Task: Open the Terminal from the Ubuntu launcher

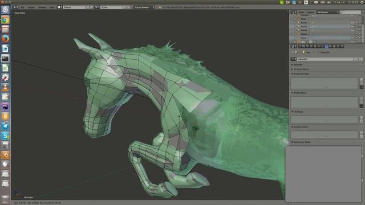Action: (x=5, y=58)
